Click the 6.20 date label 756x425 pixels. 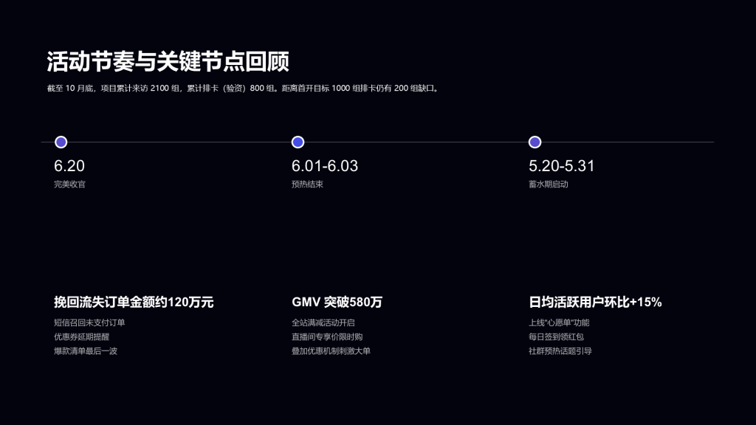point(69,167)
